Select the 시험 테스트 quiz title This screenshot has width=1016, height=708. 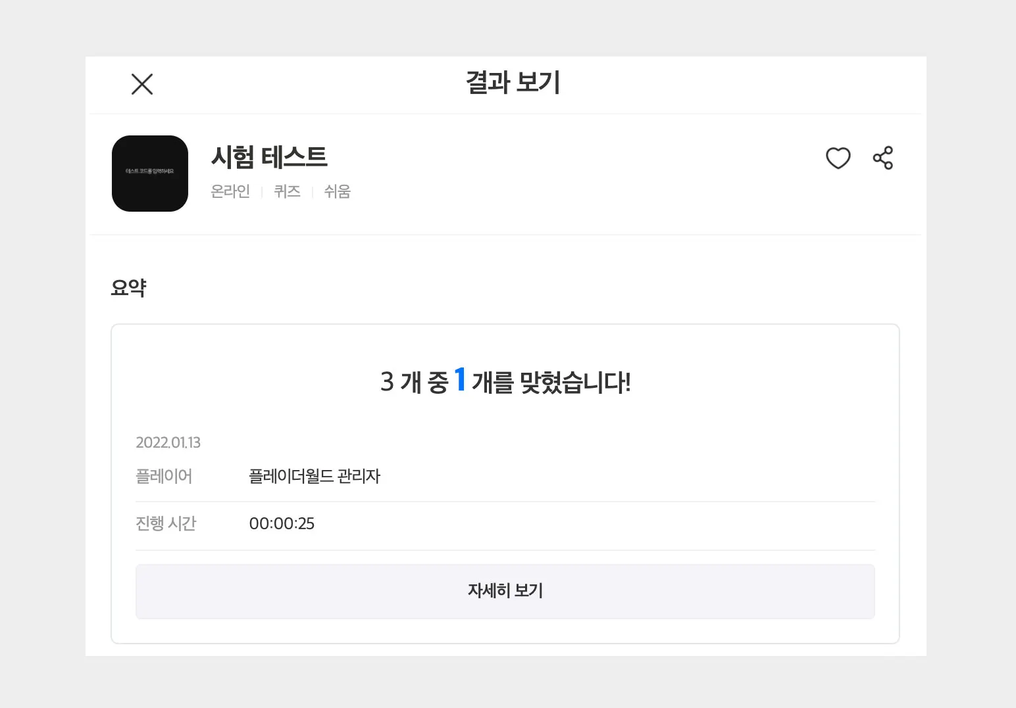(x=269, y=156)
